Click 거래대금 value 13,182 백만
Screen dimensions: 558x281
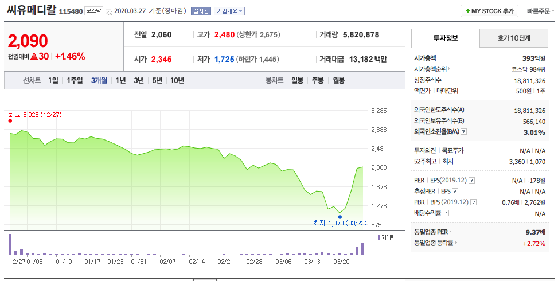pos(368,59)
